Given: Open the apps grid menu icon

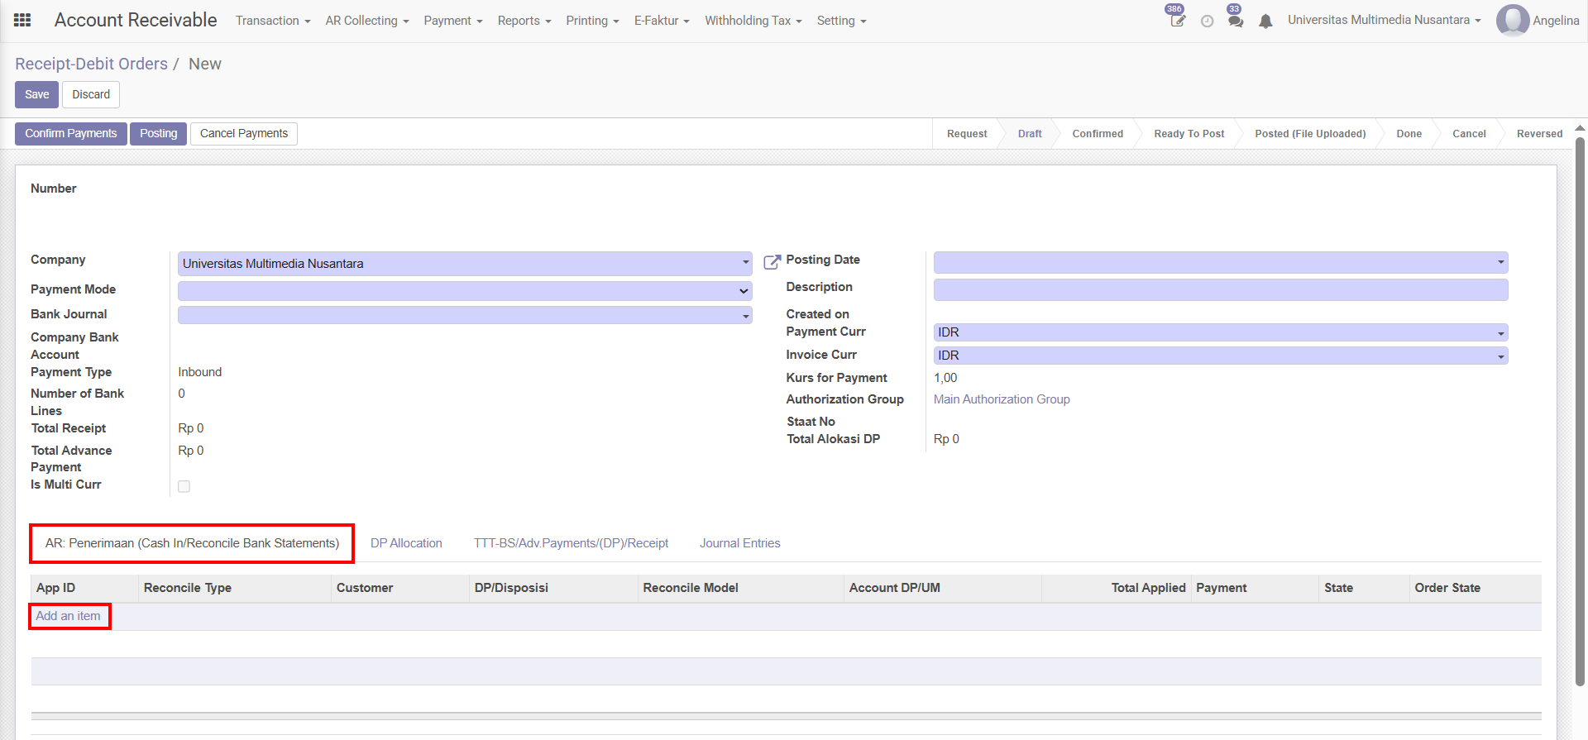Looking at the screenshot, I should [x=22, y=21].
